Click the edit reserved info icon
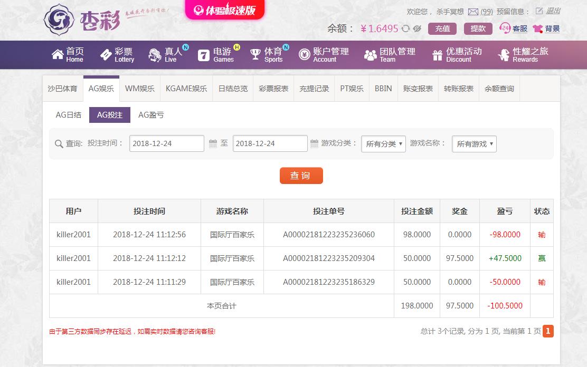This screenshot has width=587, height=367. click(539, 11)
